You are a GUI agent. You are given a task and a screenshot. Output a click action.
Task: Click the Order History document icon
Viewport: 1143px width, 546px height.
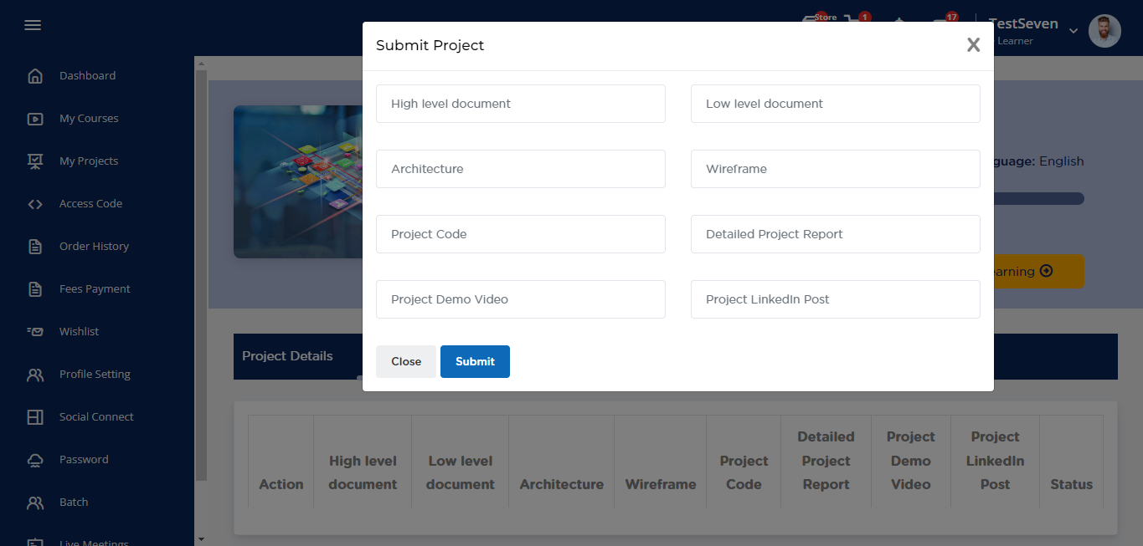click(35, 247)
